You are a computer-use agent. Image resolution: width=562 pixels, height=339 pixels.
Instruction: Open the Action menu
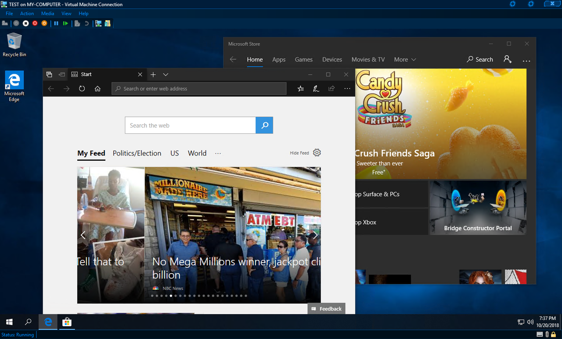[x=27, y=14]
